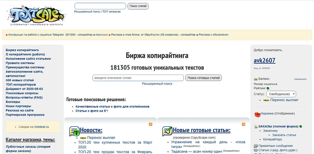Open the Статус dropdown Свободен(на)
Image resolution: width=314 pixels, height=154 pixels.
(281, 94)
